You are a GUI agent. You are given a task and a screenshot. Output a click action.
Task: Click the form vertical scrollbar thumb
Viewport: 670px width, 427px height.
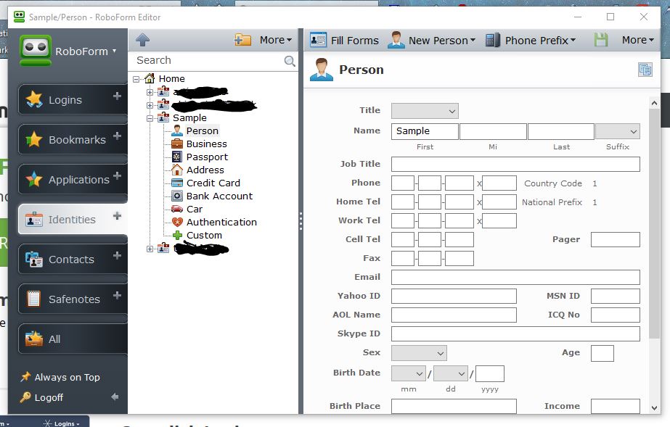pyautogui.click(x=654, y=224)
